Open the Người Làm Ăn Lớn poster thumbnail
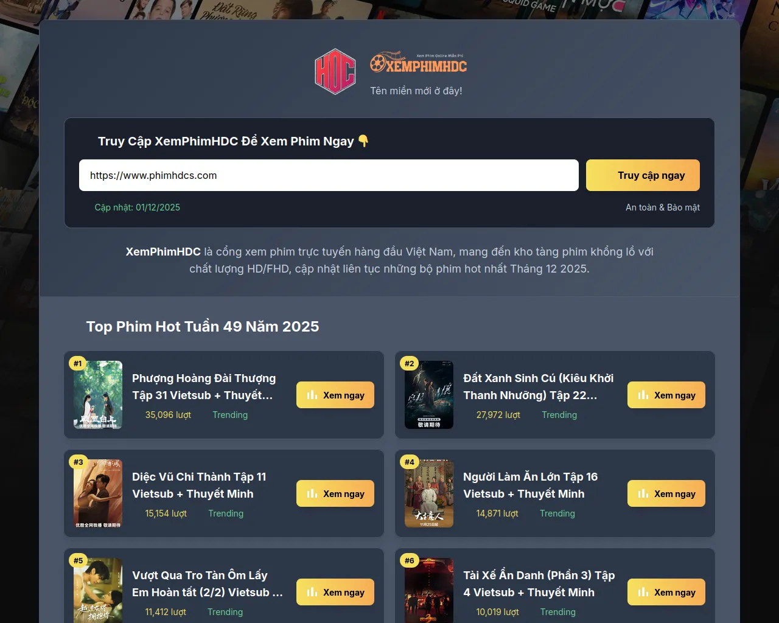This screenshot has height=623, width=779. [x=429, y=493]
